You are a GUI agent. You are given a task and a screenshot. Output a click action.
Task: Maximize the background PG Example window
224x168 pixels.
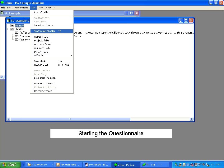131,13
